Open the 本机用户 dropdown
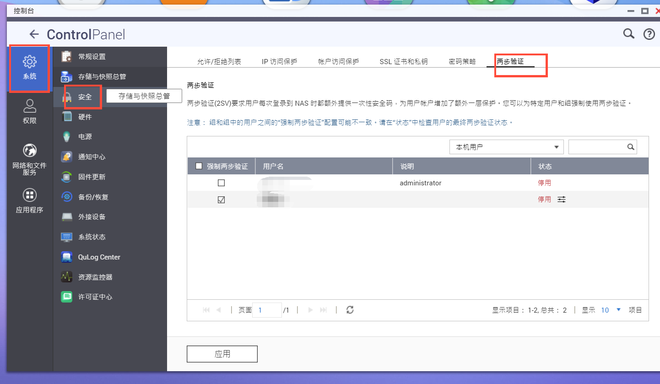 point(507,147)
